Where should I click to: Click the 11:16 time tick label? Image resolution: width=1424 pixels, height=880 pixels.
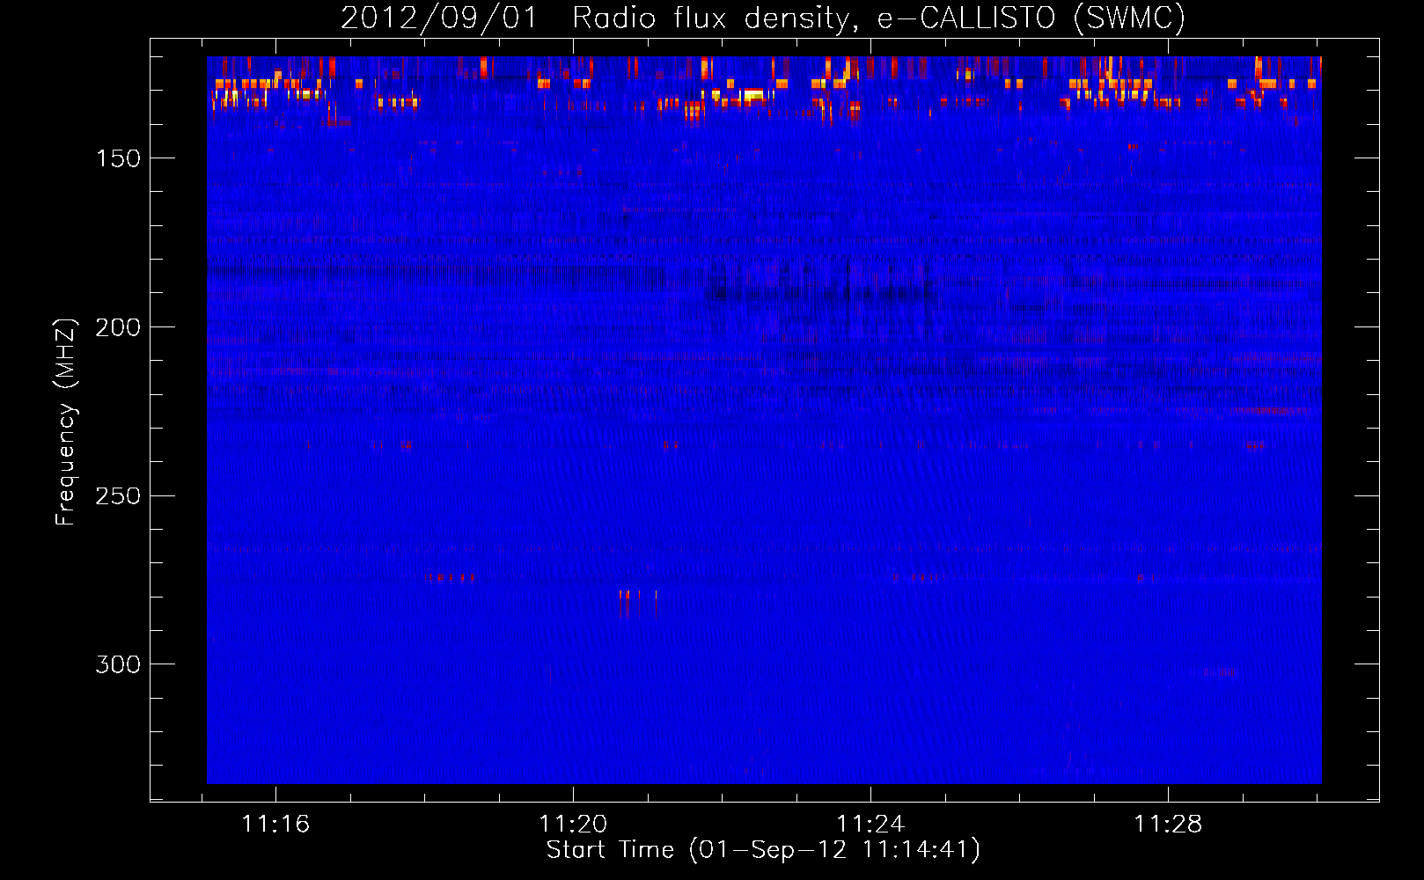coord(276,825)
